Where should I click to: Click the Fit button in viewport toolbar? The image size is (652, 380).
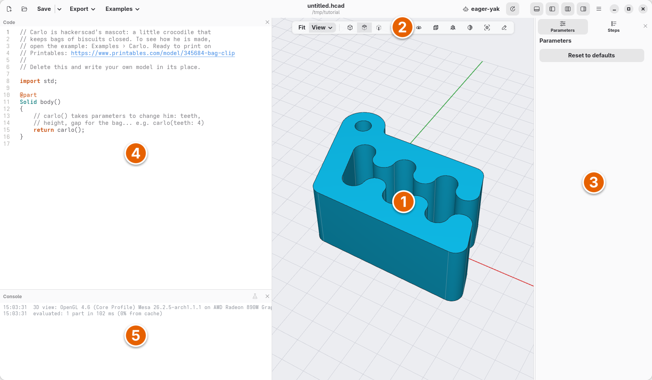(x=302, y=28)
